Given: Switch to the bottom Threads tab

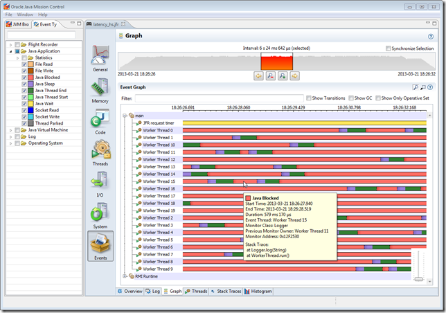Looking at the screenshot, I should click(196, 291).
